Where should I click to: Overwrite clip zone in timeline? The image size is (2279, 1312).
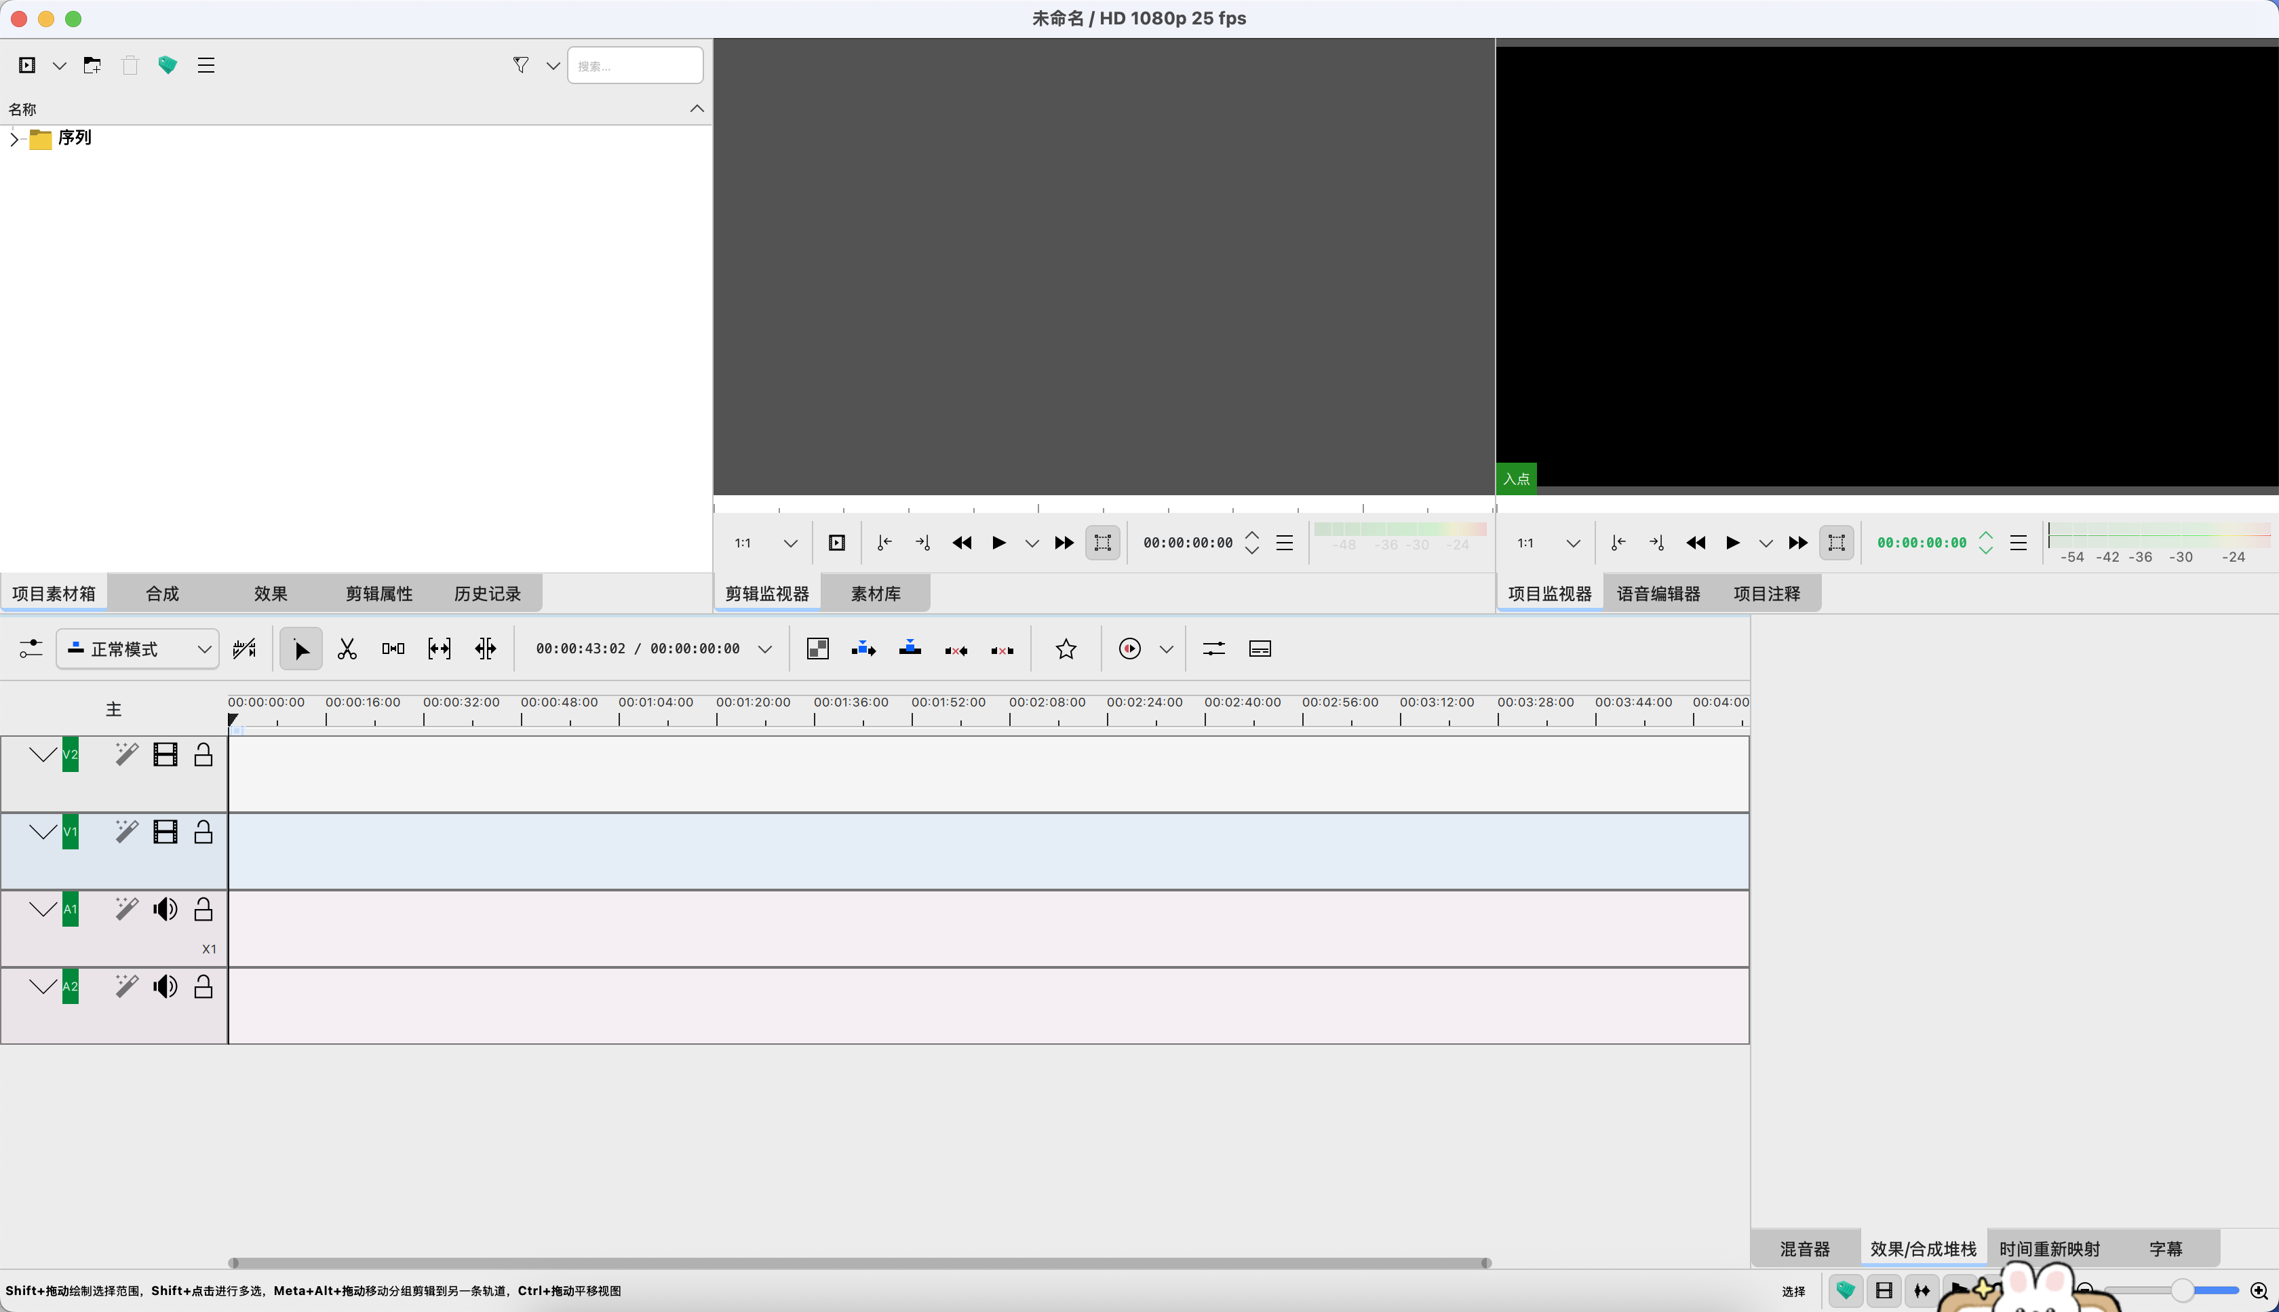[910, 649]
